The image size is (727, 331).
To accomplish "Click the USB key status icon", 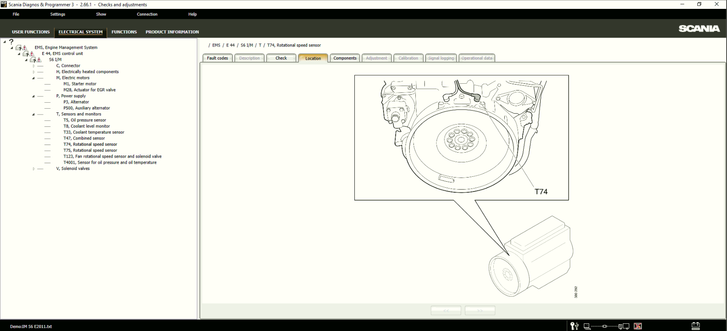I will point(574,326).
